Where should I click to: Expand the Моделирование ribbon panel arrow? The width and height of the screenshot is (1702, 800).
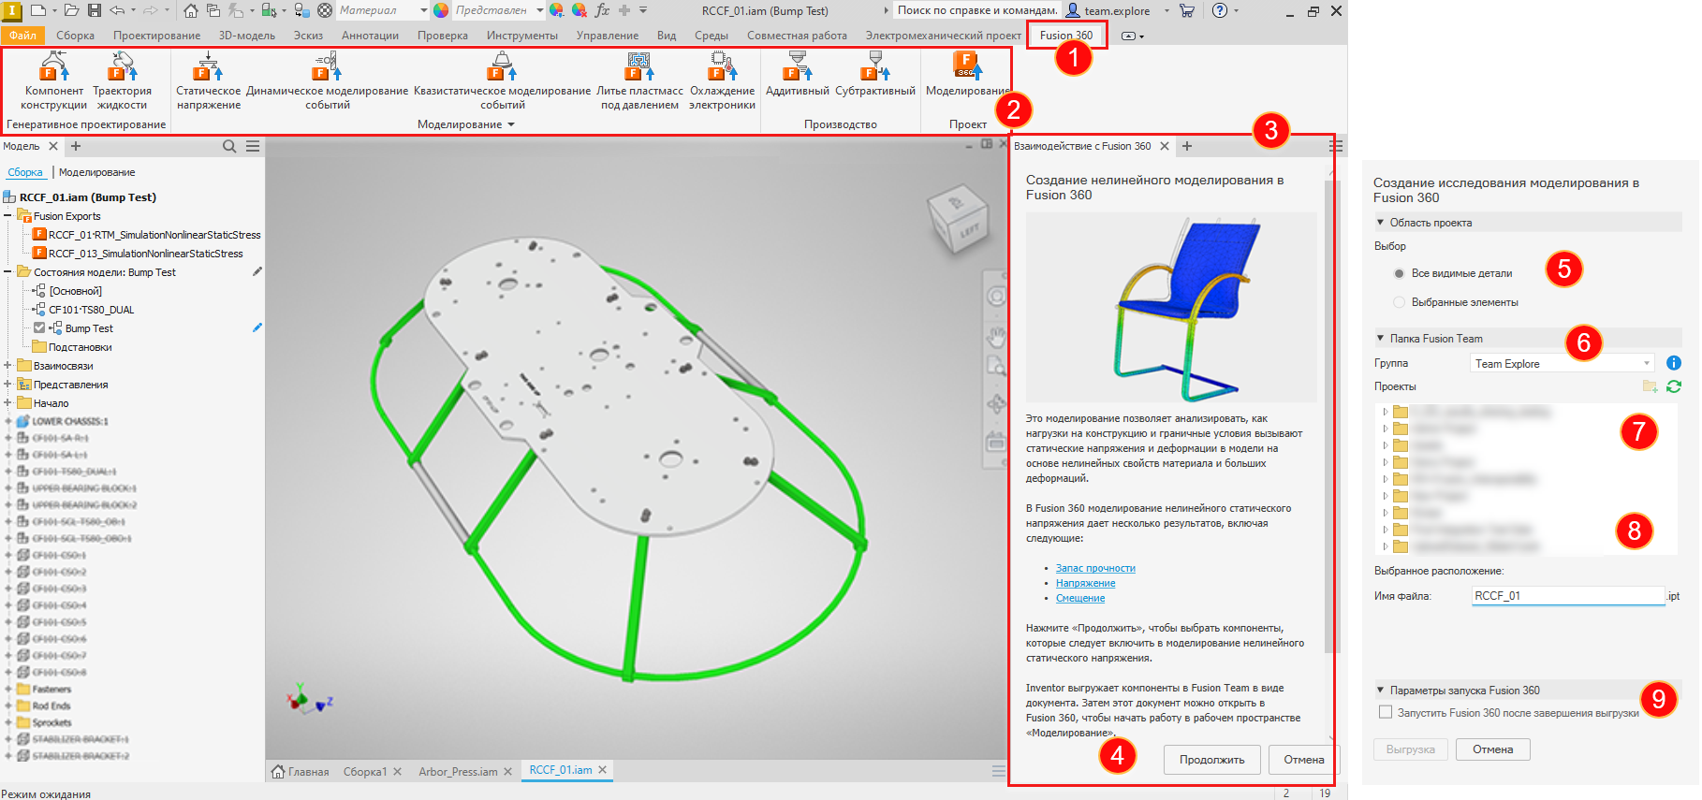pyautogui.click(x=511, y=124)
